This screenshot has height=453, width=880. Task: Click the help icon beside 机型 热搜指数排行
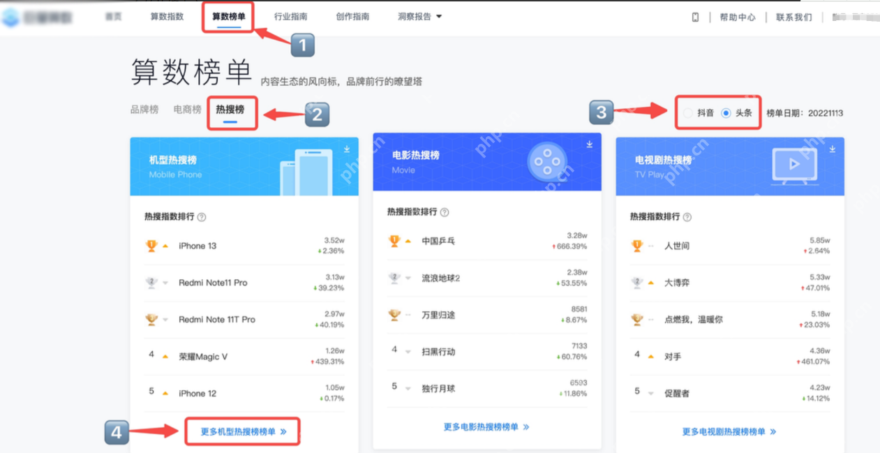pyautogui.click(x=202, y=217)
